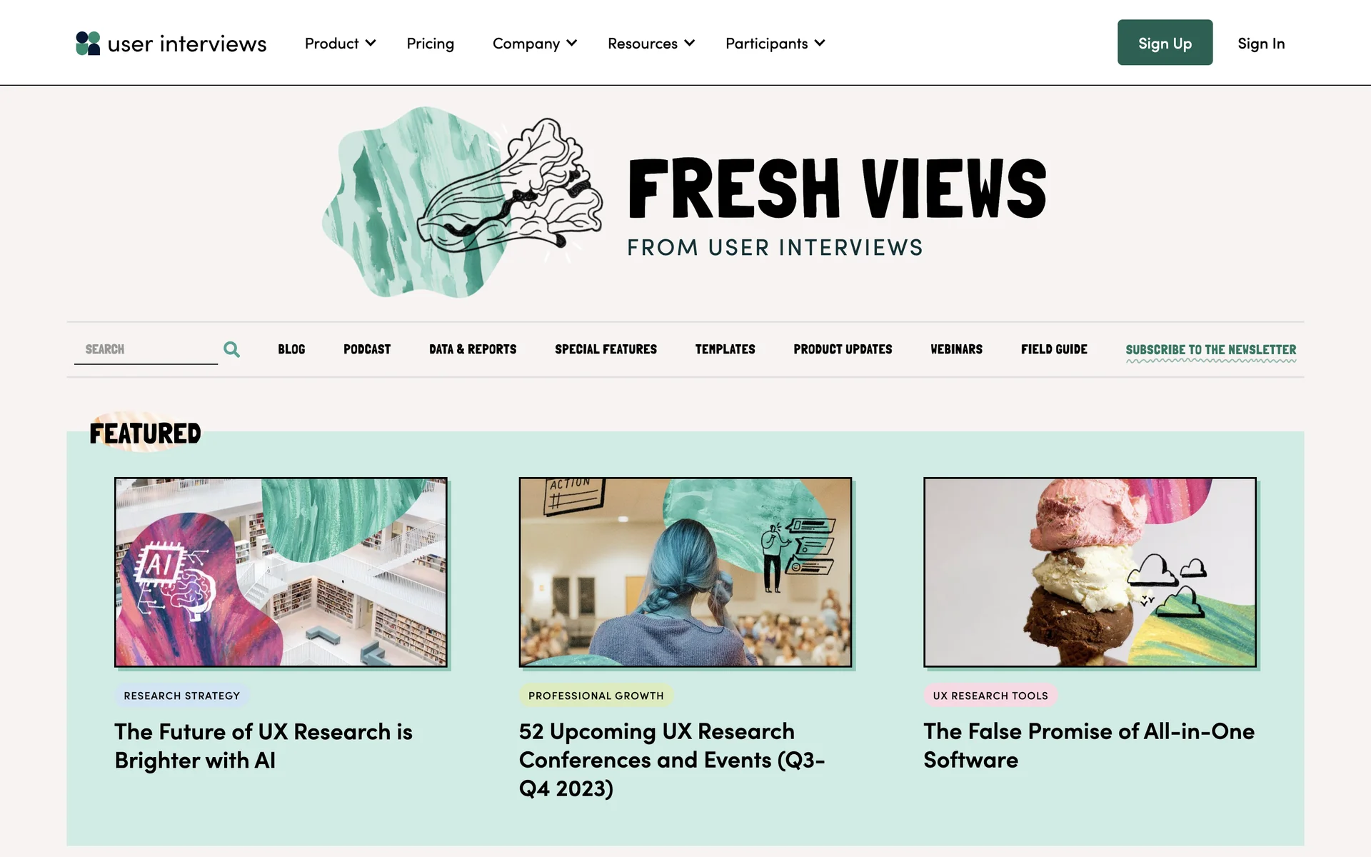This screenshot has height=857, width=1371.
Task: Click the User Interviews logo icon
Action: (88, 43)
